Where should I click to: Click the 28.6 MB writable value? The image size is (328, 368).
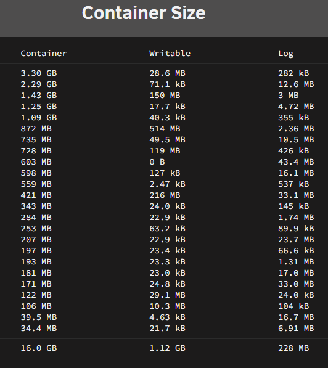[168, 73]
